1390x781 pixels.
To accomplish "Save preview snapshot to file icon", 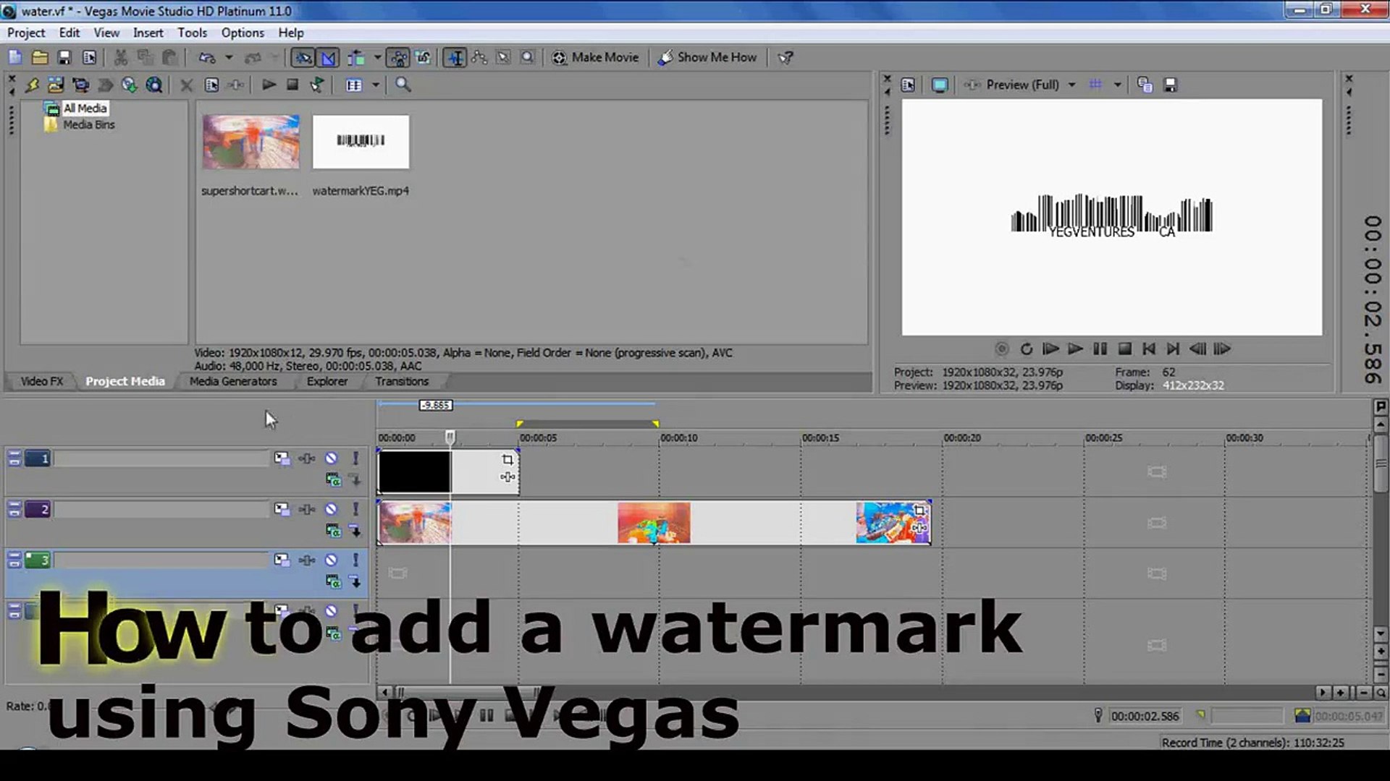I will pos(1170,85).
